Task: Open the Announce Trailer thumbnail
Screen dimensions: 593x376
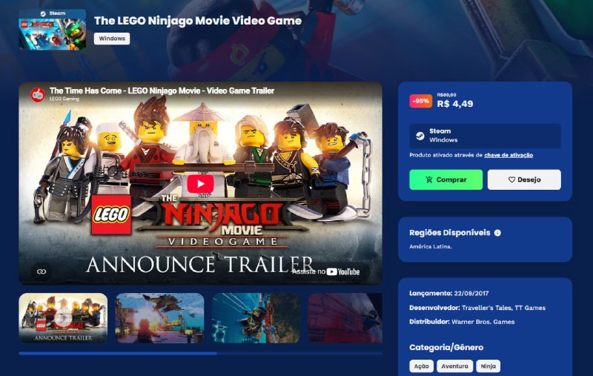Action: 63,317
